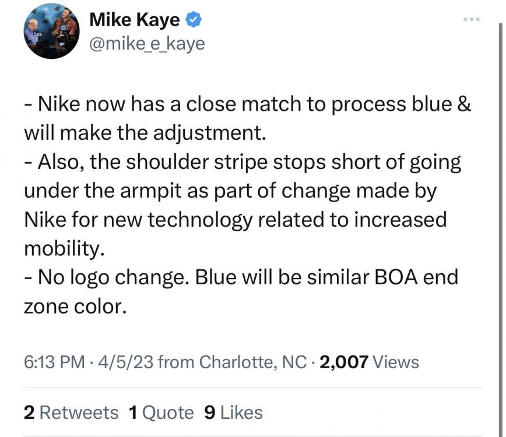
Task: Open the @mike_e_kaye handle link
Action: pos(147,44)
